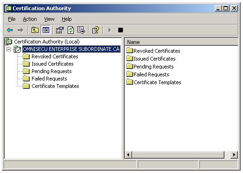Stop the service with square button
Screen dimensions: 243x173
tap(121, 30)
